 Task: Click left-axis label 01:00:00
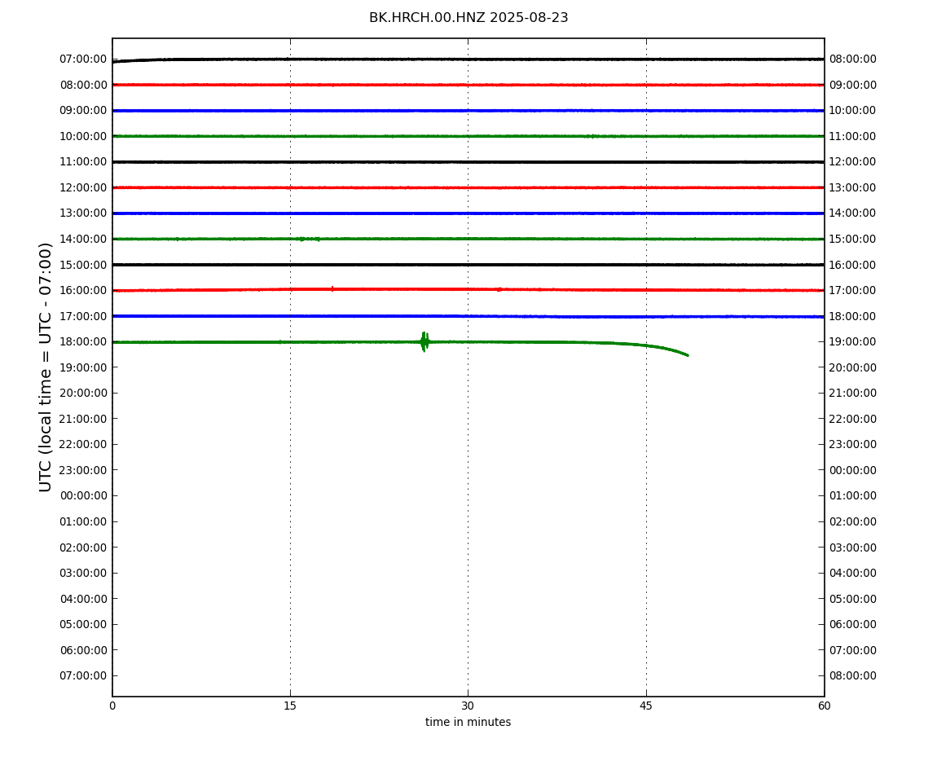(84, 521)
